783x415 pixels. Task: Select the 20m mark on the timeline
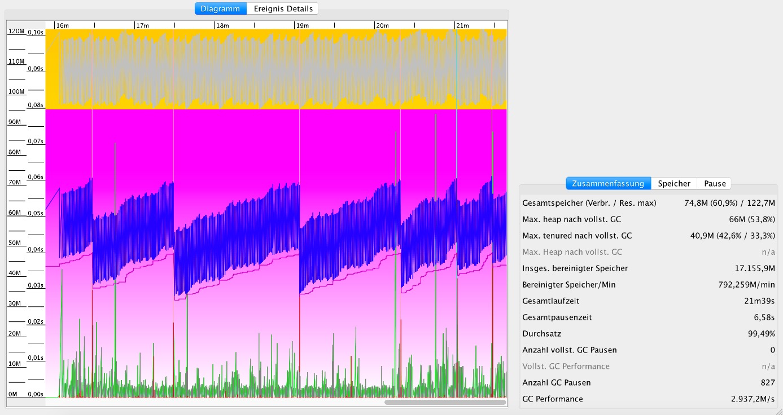[x=382, y=25]
